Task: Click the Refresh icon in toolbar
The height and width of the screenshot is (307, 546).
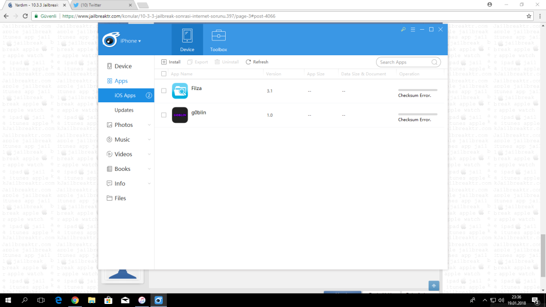Action: coord(249,62)
